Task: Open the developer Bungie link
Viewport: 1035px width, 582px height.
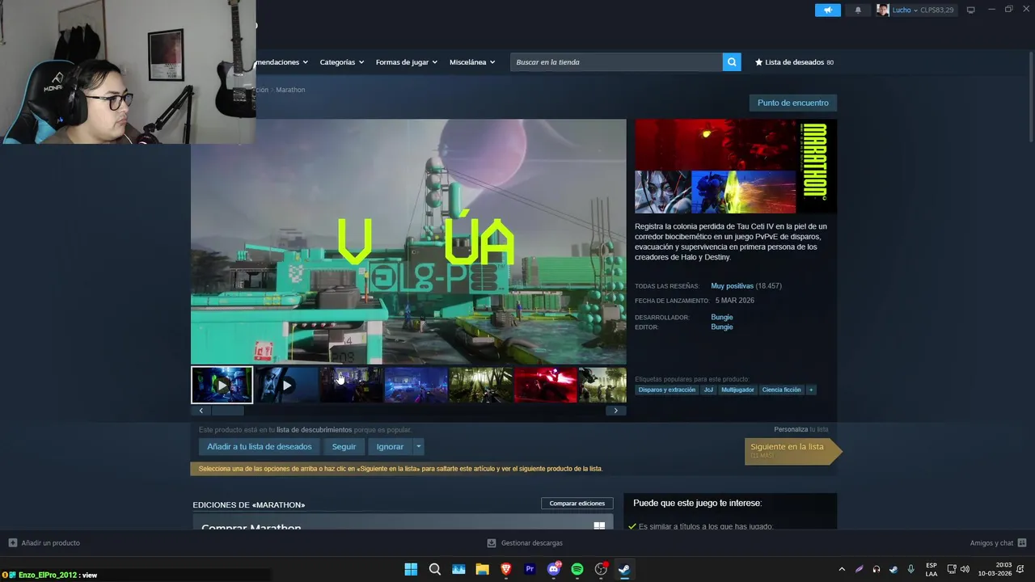Action: pos(722,317)
